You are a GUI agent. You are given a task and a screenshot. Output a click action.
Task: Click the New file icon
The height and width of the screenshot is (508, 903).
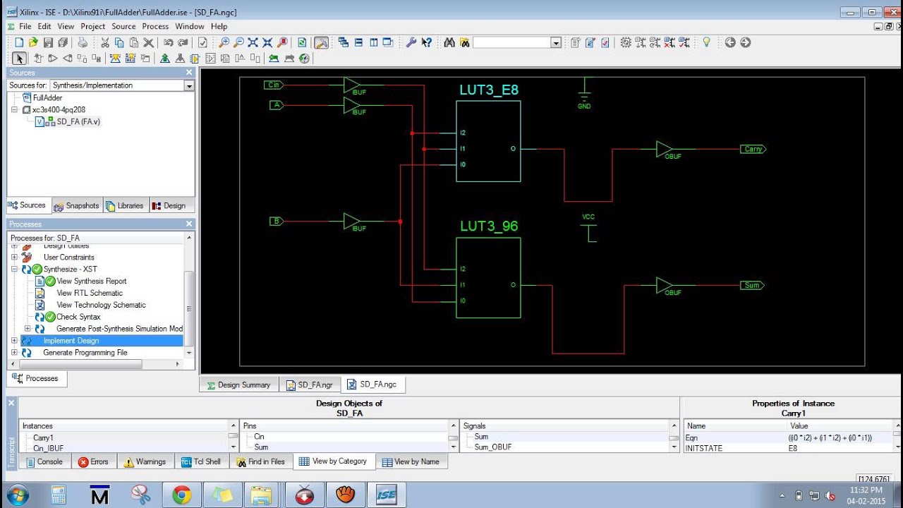pyautogui.click(x=20, y=42)
